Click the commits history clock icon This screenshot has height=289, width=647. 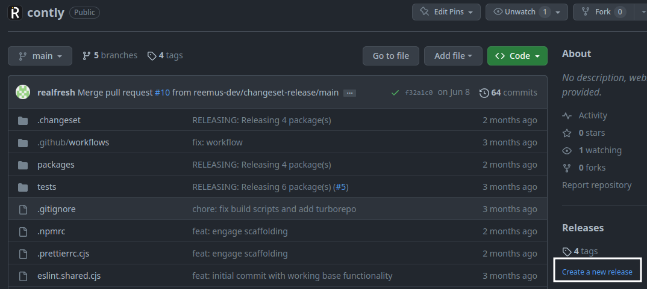coord(484,93)
